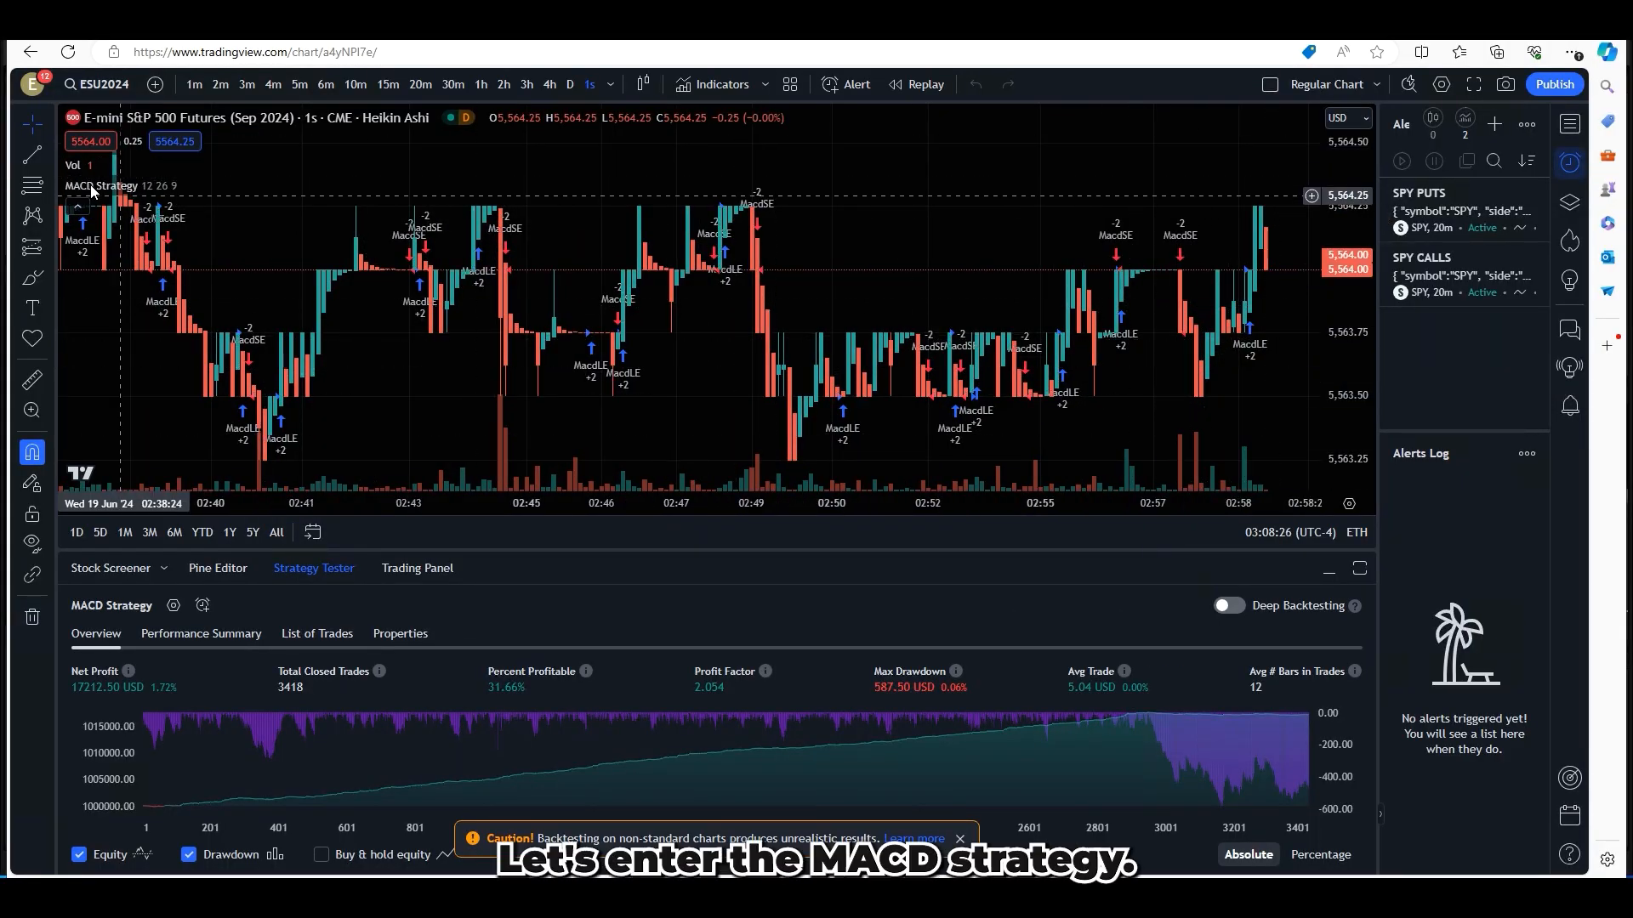Start bar Replay mode
Viewport: 1633px width, 918px height.
(917, 84)
